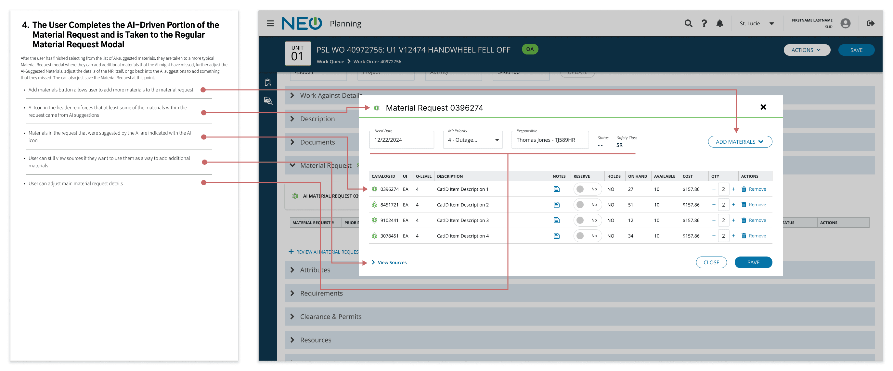This screenshot has width=893, height=371.
Task: Open notes for CatID Item Description 1
Action: (556, 189)
